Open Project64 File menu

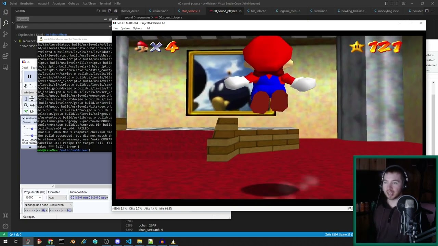[x=116, y=28]
